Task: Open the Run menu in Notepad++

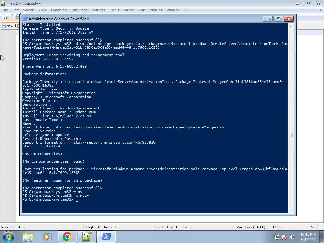Action: tap(142, 10)
